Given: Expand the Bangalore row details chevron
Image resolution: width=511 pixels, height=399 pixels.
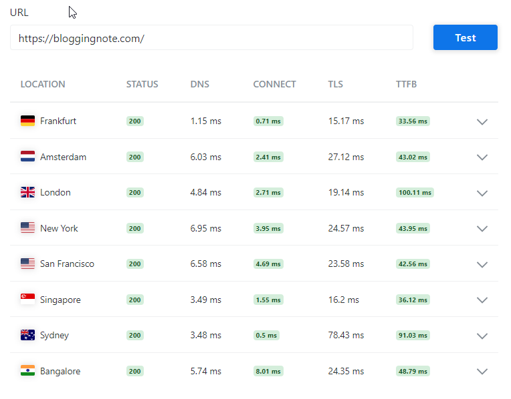Looking at the screenshot, I should pyautogui.click(x=482, y=372).
